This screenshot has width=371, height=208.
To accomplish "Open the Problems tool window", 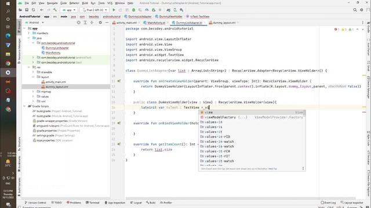I will pos(74,203).
